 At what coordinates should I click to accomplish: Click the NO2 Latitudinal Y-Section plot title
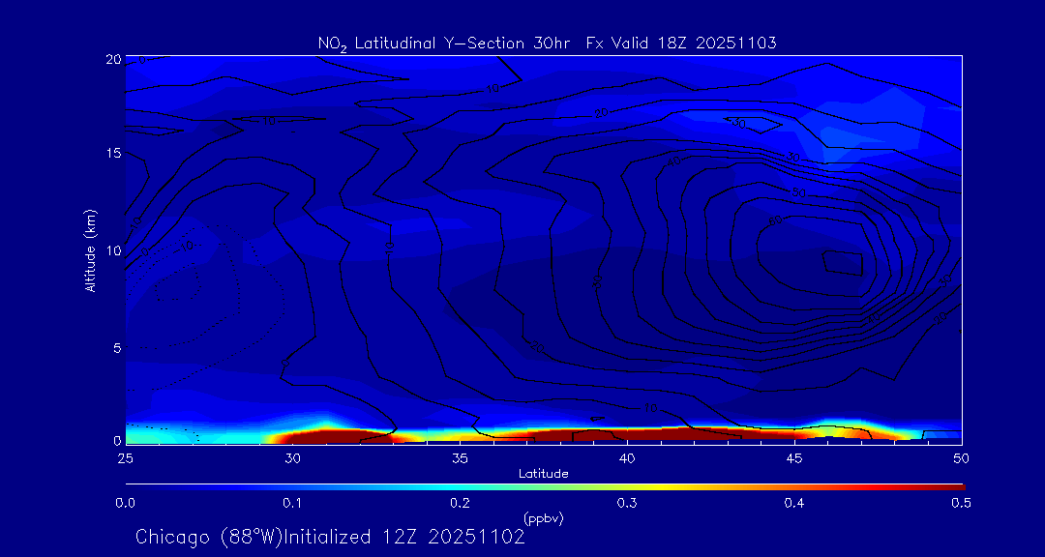(x=547, y=43)
